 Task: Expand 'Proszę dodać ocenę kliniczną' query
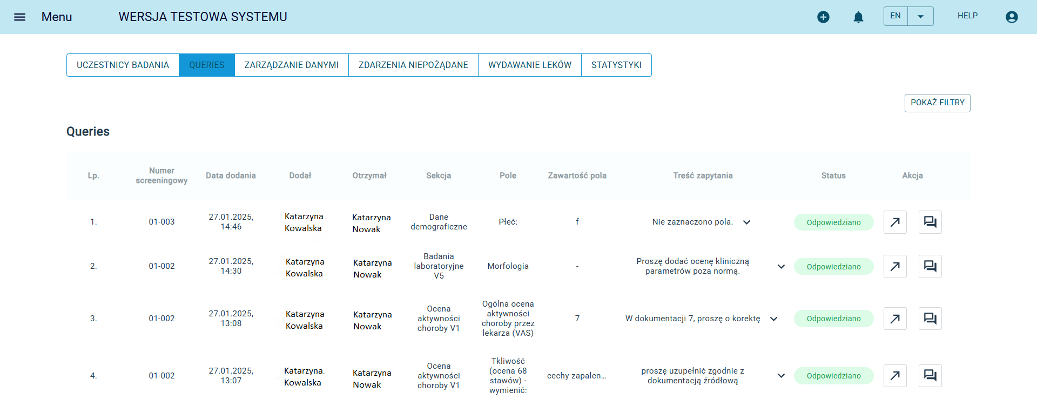[781, 266]
